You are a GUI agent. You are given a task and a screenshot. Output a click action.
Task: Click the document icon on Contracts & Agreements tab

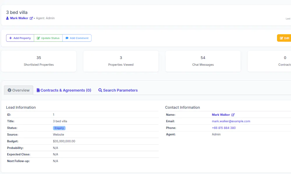(38, 90)
